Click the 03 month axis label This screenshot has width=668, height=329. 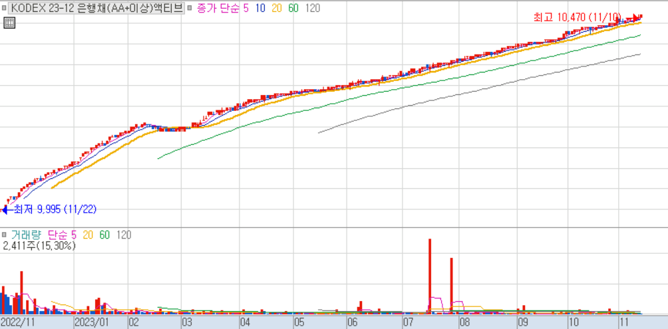pos(186,322)
